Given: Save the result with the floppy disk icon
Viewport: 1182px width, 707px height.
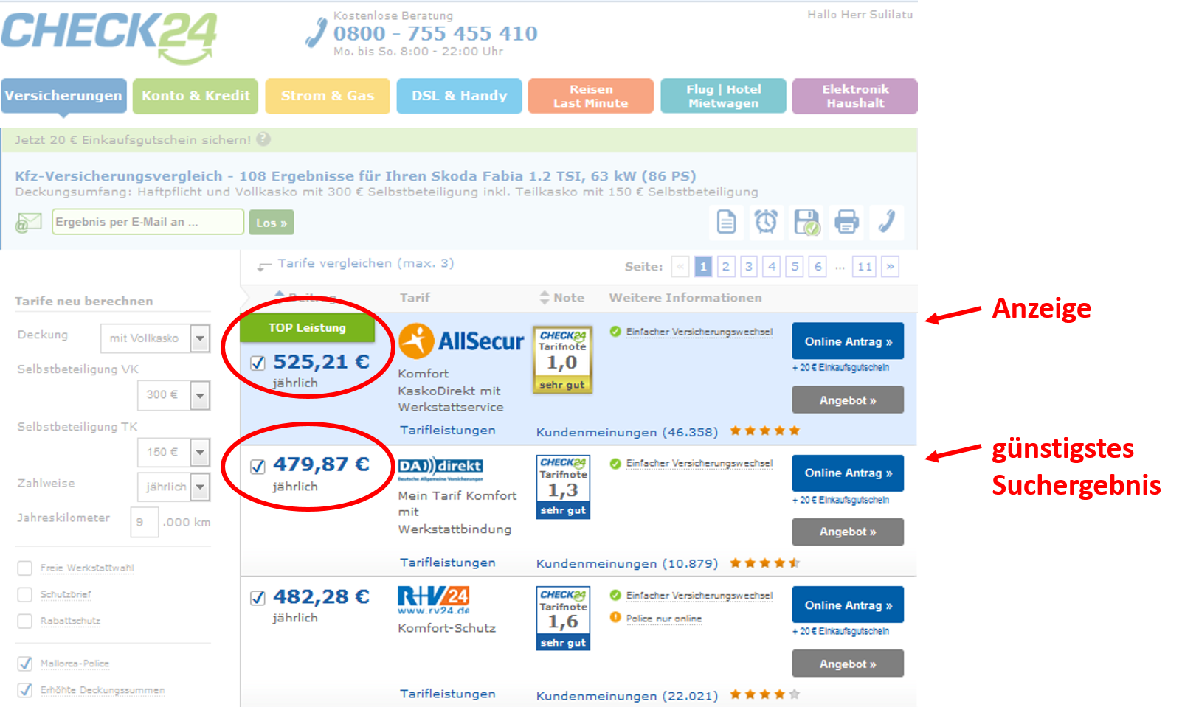Looking at the screenshot, I should coord(806,221).
